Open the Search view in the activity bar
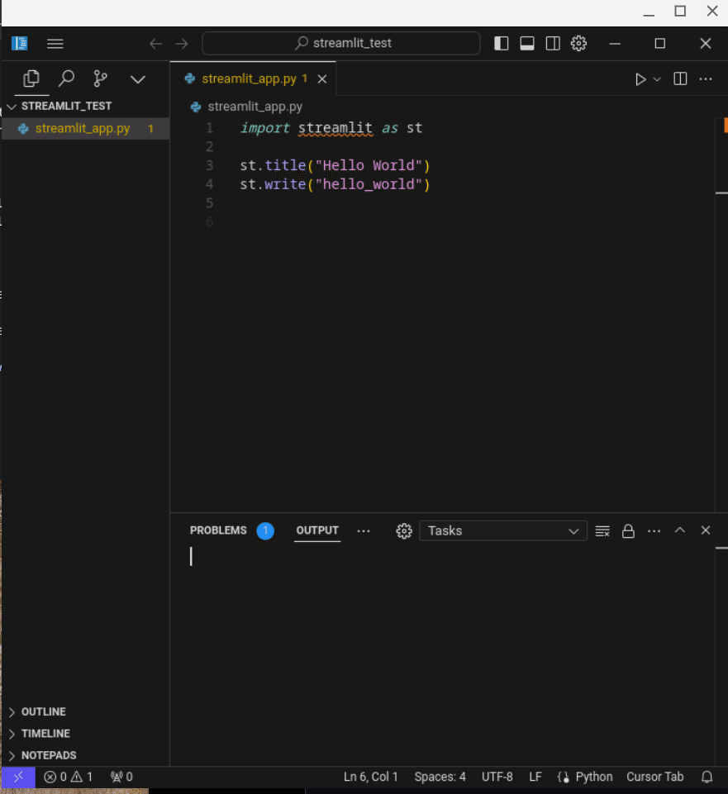This screenshot has height=794, width=728. point(67,78)
